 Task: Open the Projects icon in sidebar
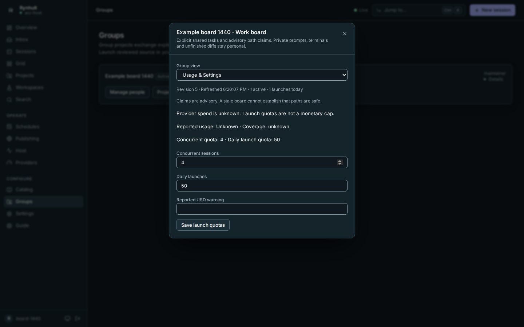coord(9,76)
